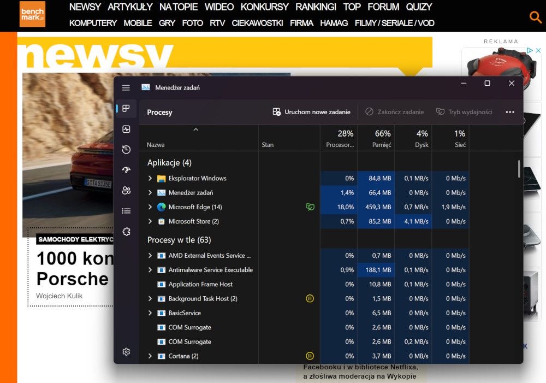This screenshot has width=546, height=383.
Task: Open GRY category menu
Action: pos(167,23)
